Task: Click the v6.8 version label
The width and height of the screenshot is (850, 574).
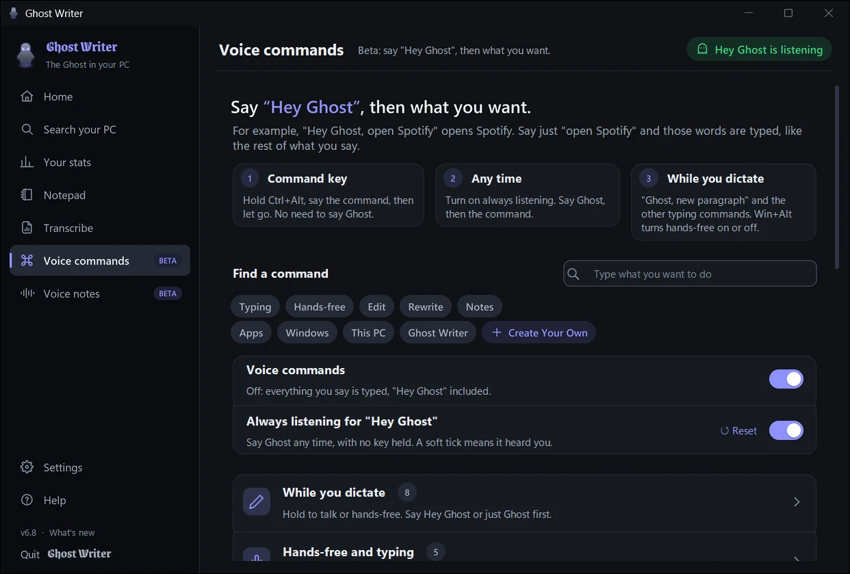Action: 28,532
